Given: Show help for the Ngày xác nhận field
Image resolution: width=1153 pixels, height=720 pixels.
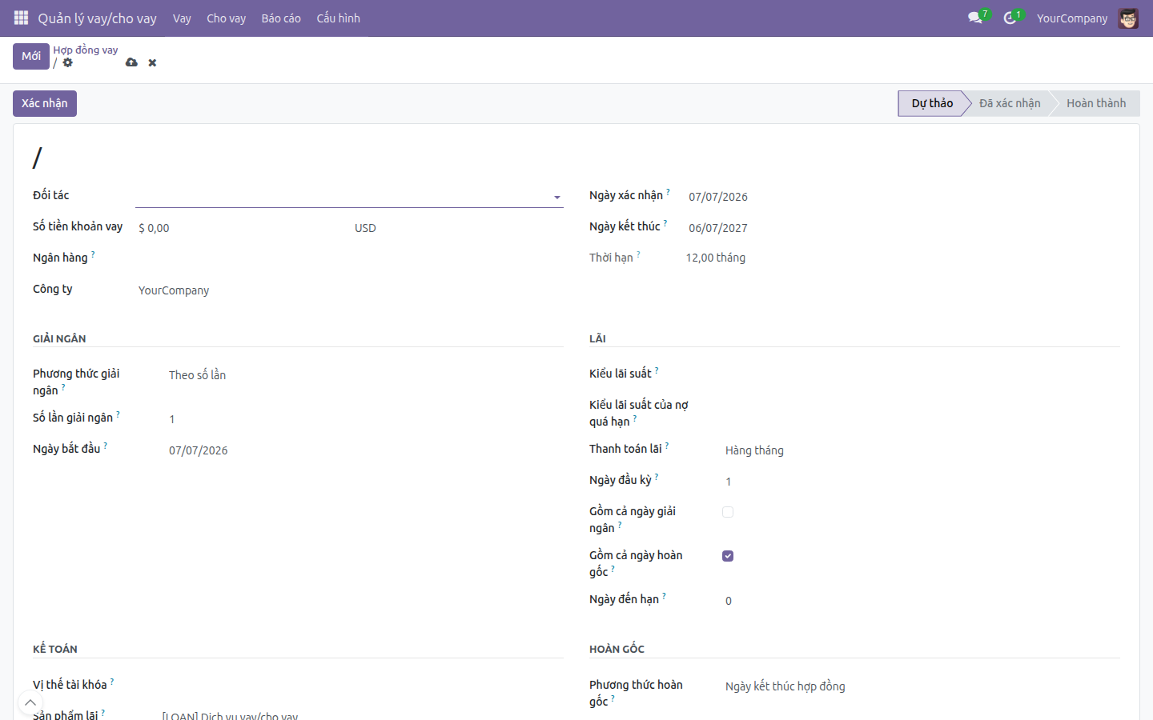Looking at the screenshot, I should [668, 192].
